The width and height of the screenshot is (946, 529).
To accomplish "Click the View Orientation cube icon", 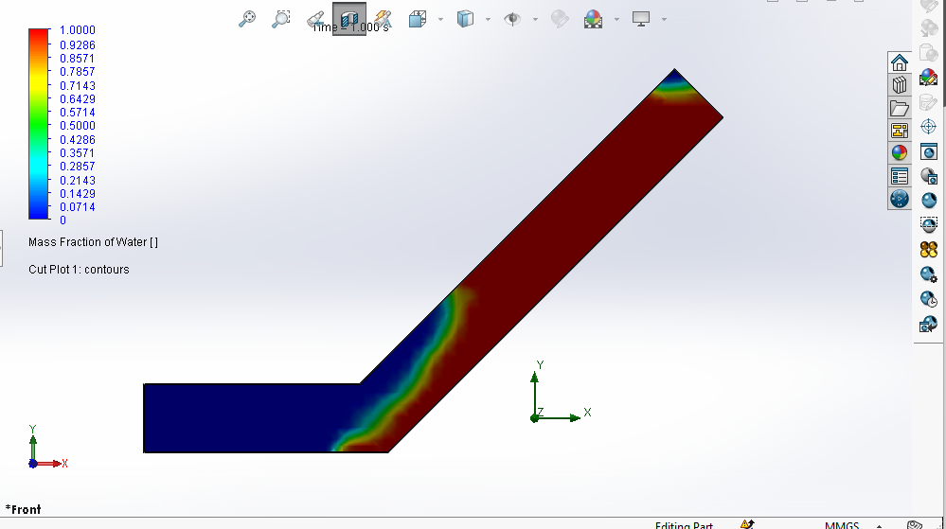I will 418,19.
